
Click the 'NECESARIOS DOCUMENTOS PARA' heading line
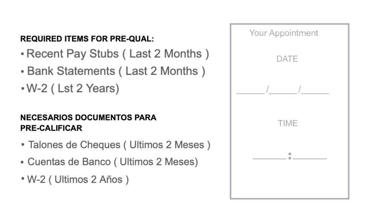coord(88,117)
